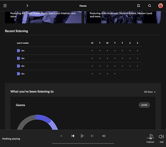Expand the All time period dropdown
Image resolution: width=166 pixels, height=147 pixels.
(x=150, y=92)
